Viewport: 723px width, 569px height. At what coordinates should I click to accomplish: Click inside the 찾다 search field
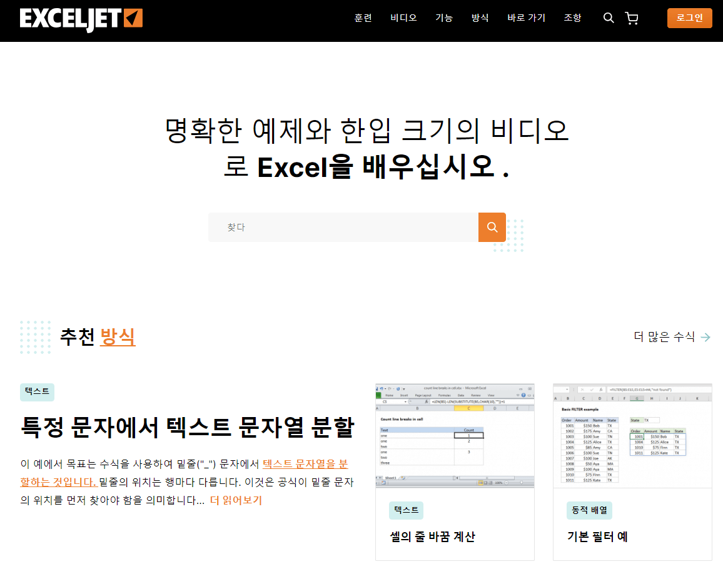pos(343,227)
